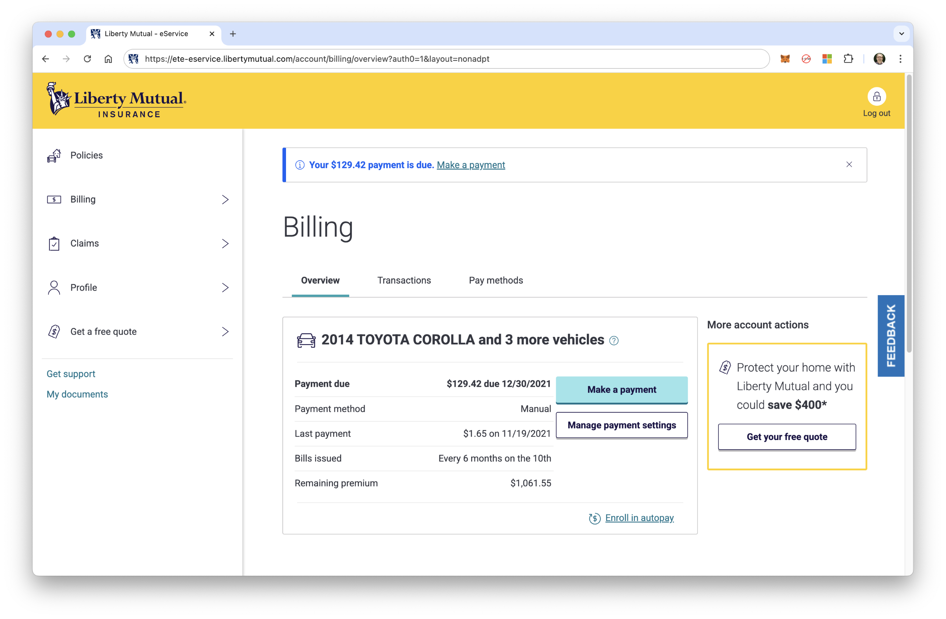Viewport: 946px width, 619px height.
Task: Click the info icon in payment alert
Action: pyautogui.click(x=300, y=165)
